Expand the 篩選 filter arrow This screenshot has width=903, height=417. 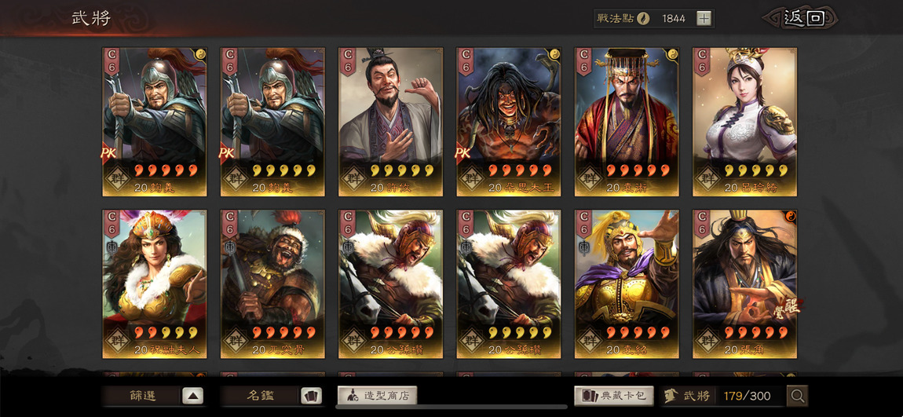click(193, 396)
